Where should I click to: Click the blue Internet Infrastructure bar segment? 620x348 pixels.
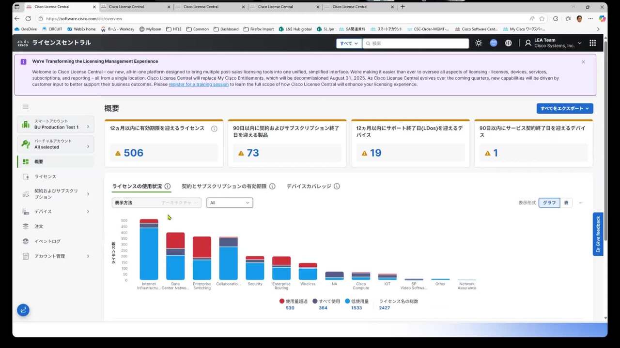click(149, 254)
